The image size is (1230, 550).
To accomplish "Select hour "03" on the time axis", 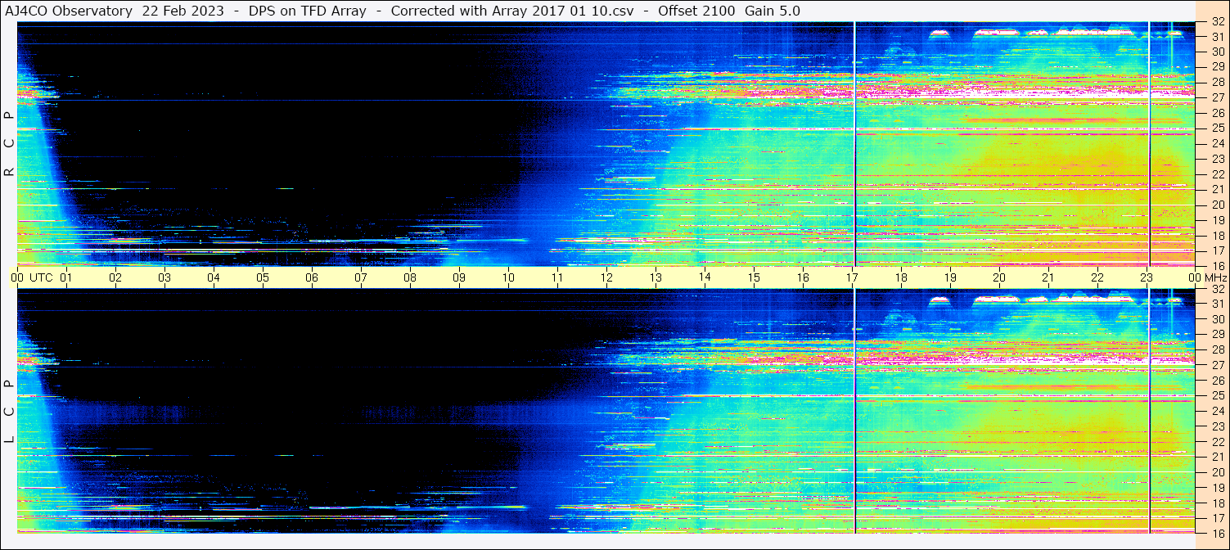I will (164, 277).
